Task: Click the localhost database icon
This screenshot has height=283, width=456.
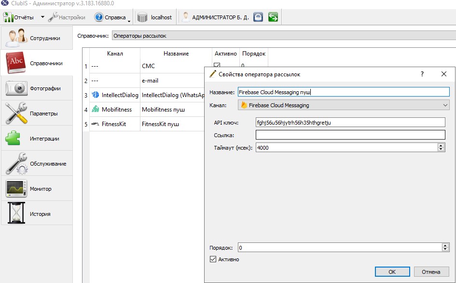Action: pyautogui.click(x=142, y=17)
